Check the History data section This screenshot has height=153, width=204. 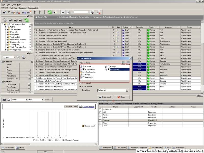click(x=109, y=67)
